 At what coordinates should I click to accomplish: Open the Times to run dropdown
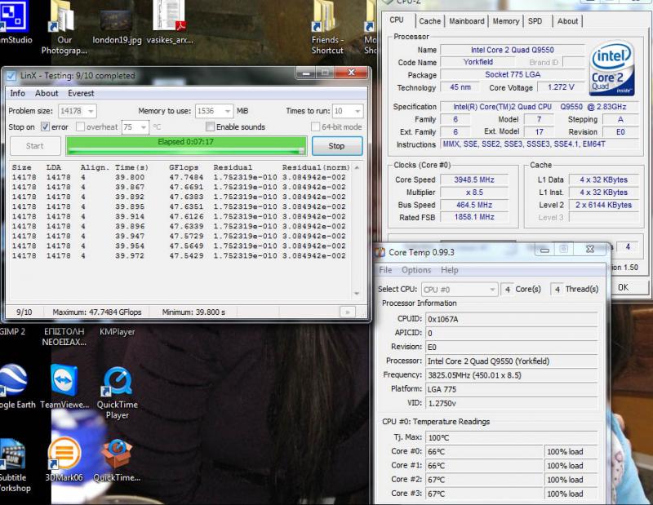click(358, 111)
